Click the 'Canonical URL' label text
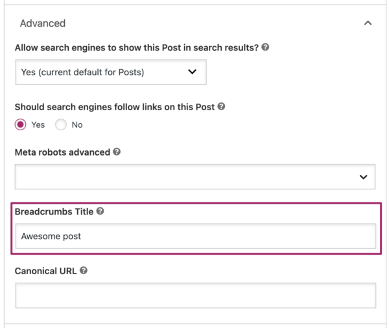The image size is (389, 328). [46, 270]
